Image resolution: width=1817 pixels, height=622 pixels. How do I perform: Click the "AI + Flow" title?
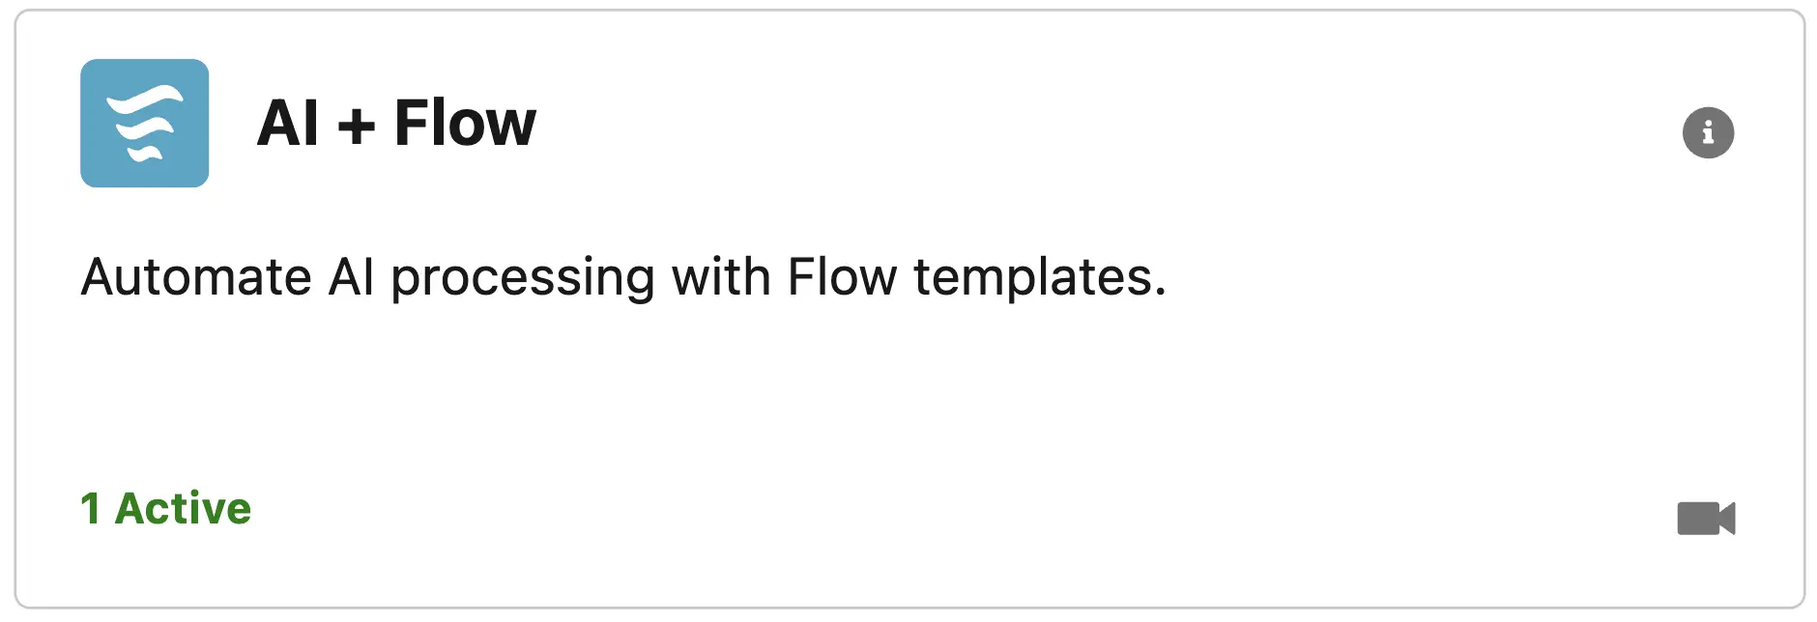click(396, 124)
